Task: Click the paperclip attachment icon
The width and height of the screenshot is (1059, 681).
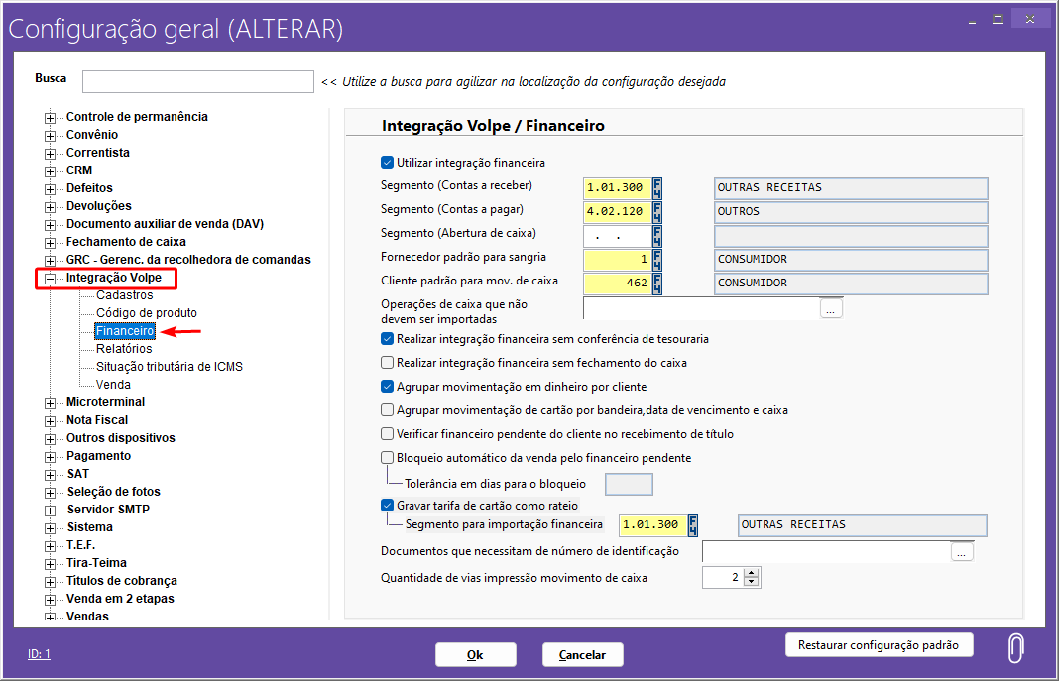Action: (x=1015, y=648)
